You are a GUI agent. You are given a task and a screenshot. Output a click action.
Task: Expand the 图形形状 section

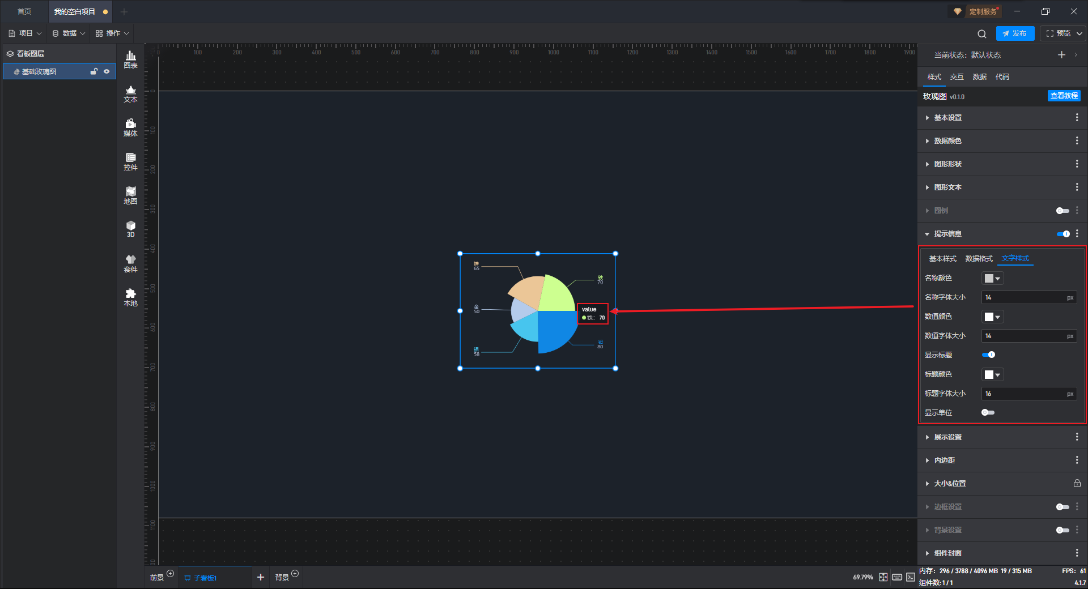(x=927, y=164)
